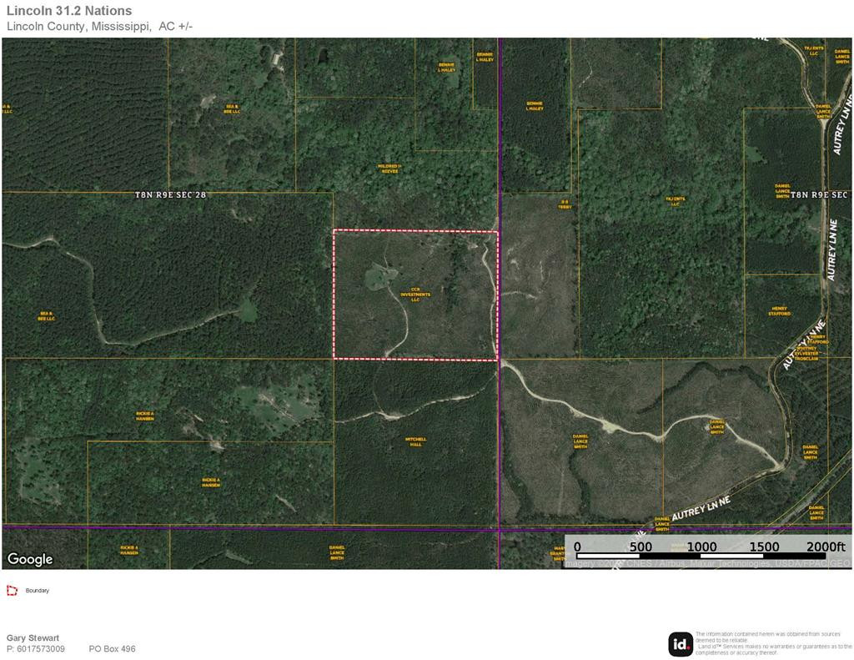
Task: Click the black and white scale bar
Action: [x=701, y=556]
